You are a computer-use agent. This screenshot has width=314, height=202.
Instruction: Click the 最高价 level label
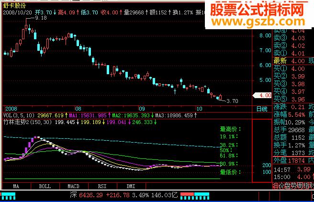click(x=230, y=129)
